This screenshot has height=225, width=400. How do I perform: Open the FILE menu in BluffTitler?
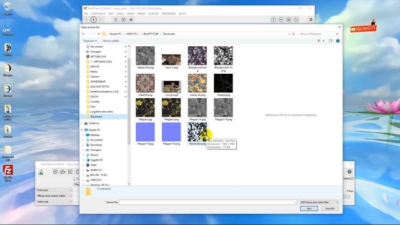[86, 14]
